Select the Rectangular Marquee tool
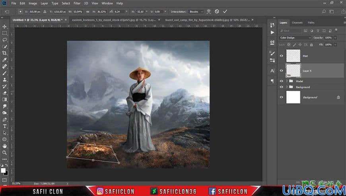 click(4, 33)
